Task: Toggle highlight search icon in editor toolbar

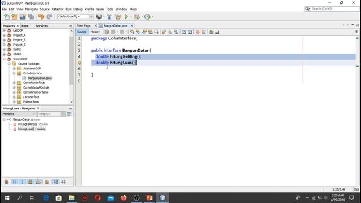Action: coord(150,32)
